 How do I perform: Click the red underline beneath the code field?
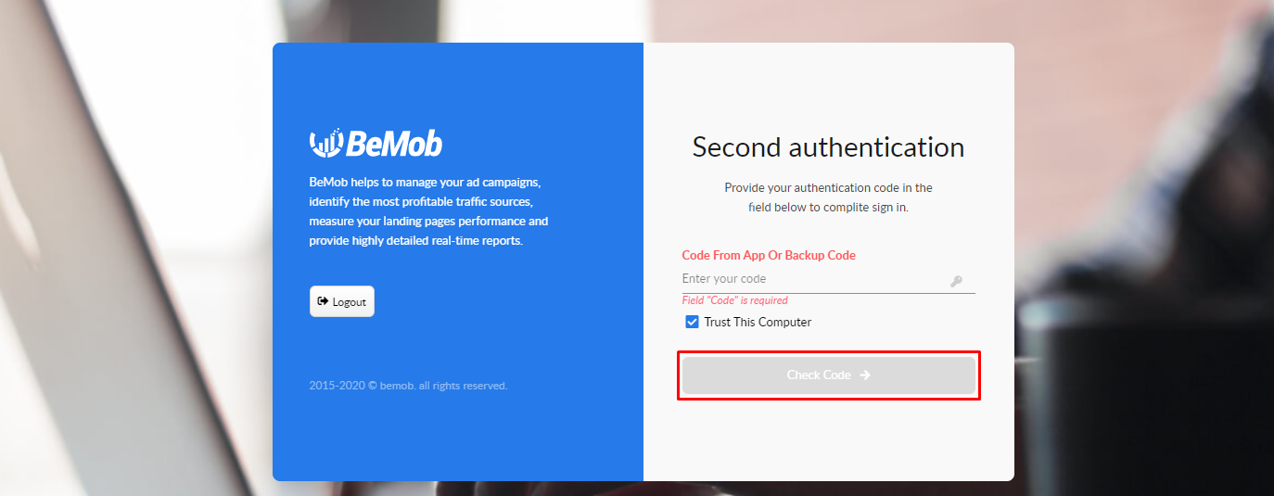coord(828,293)
